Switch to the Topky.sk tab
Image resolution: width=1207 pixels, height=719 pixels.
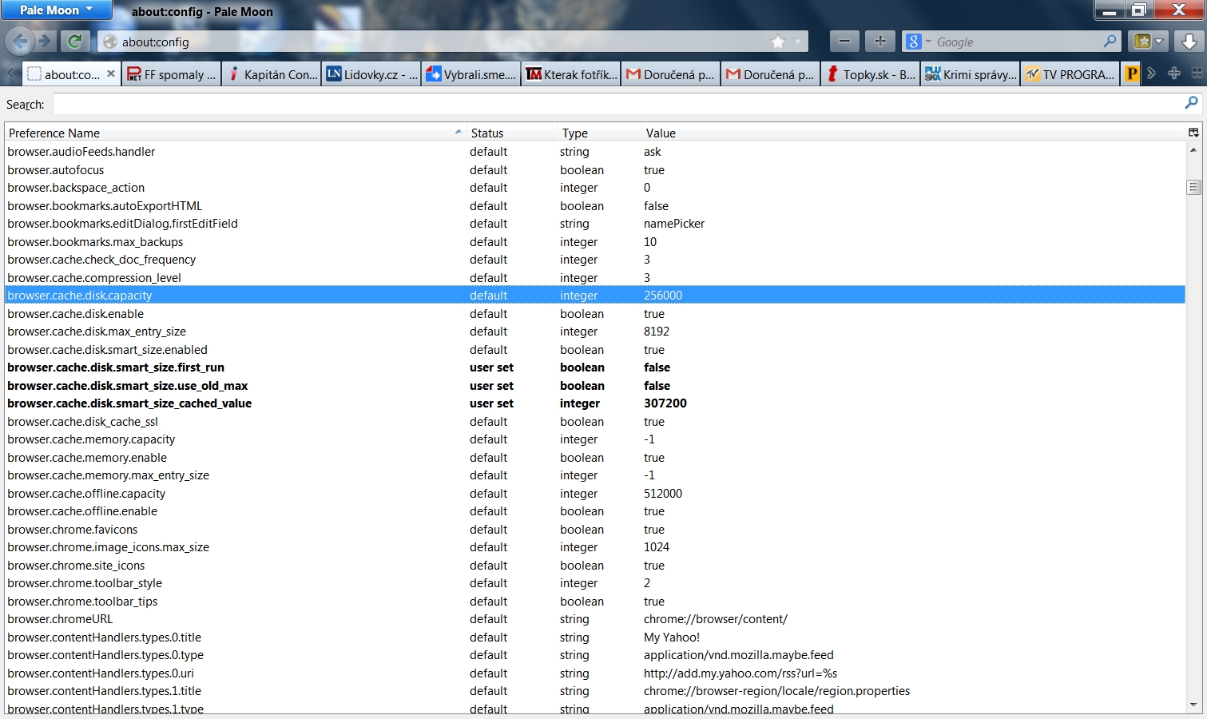click(x=871, y=74)
